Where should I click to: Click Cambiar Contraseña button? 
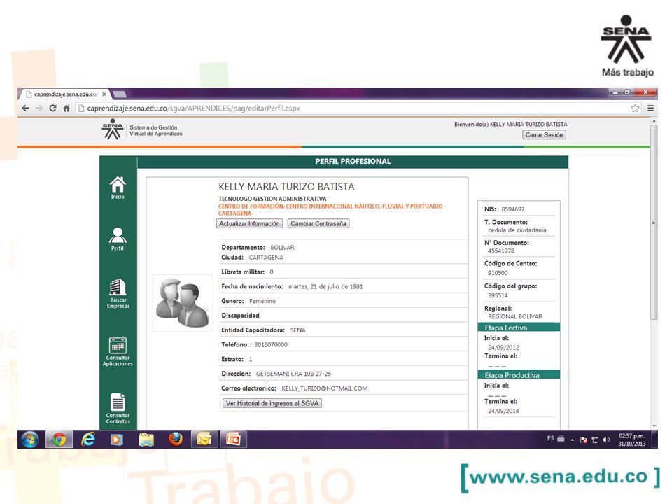[318, 224]
